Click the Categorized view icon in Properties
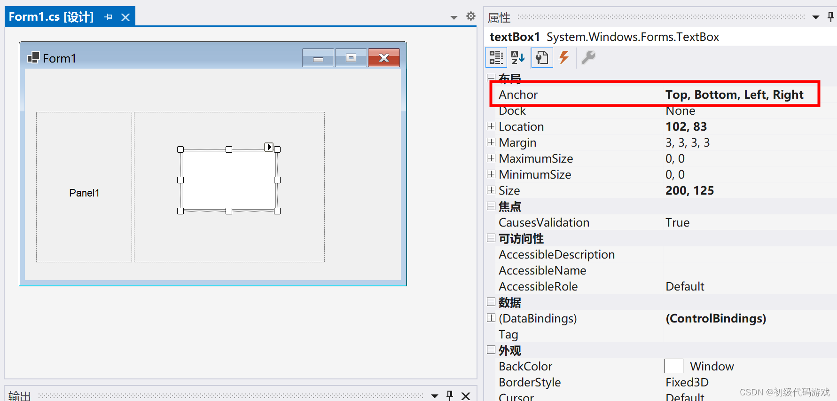Screen dimensions: 837x401 pos(496,57)
